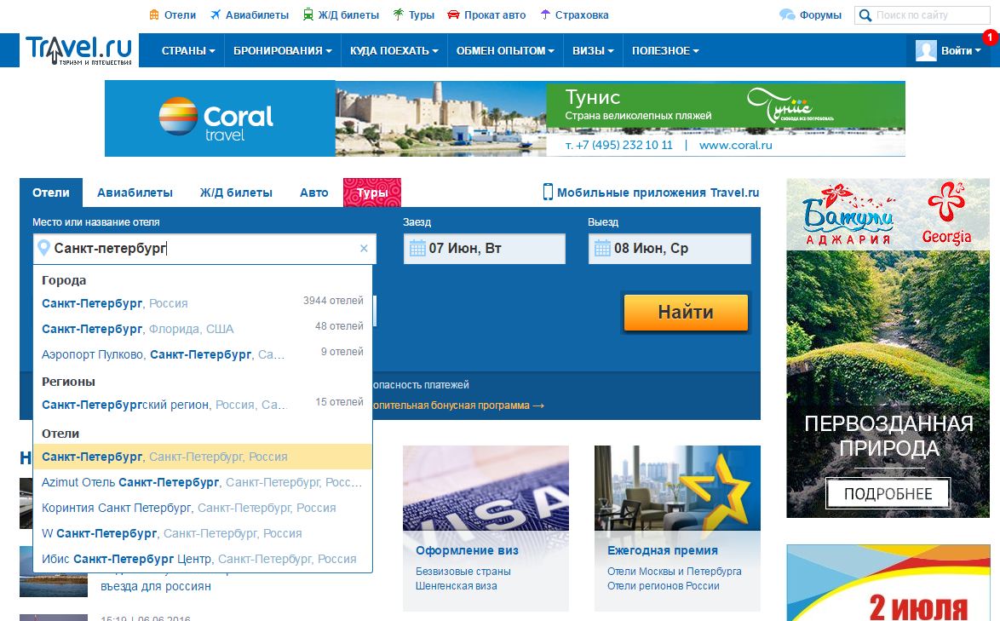Select Коринтия Санкт Петербург suggestion
Screen dimensions: 1000x621
[203, 509]
